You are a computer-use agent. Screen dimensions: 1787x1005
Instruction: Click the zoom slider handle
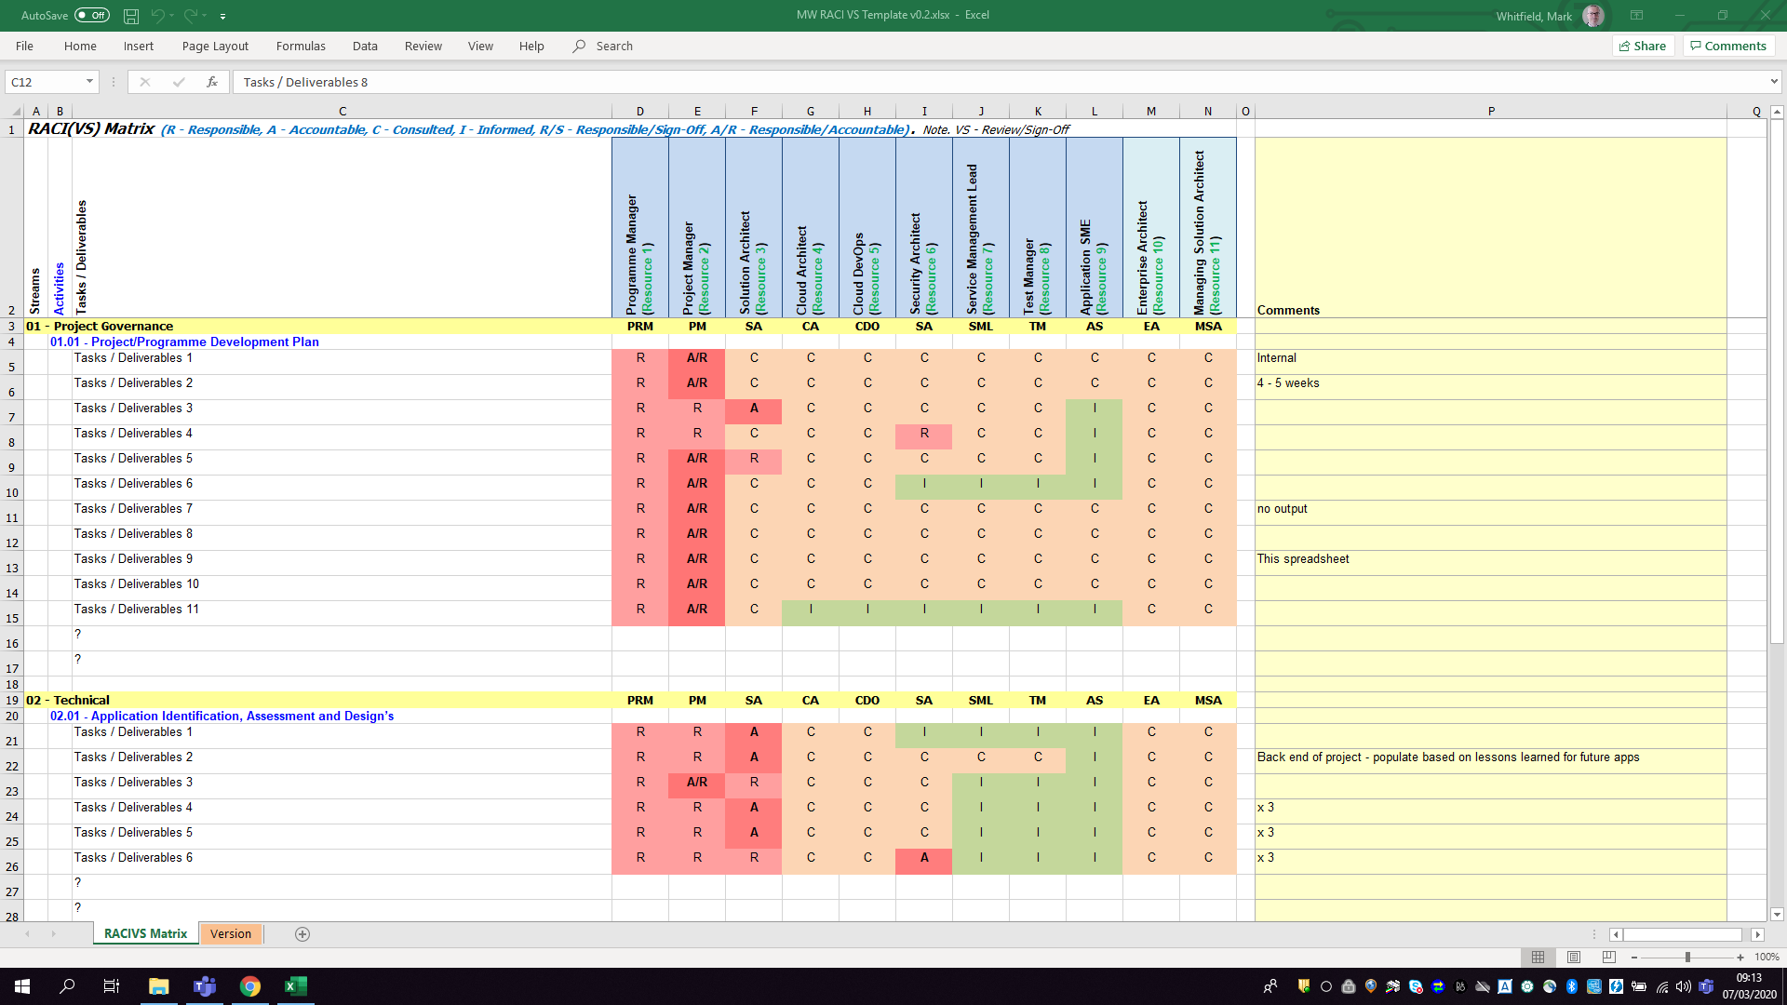pos(1687,957)
